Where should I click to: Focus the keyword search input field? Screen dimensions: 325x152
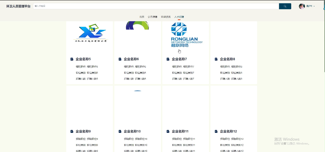pyautogui.click(x=156, y=6)
